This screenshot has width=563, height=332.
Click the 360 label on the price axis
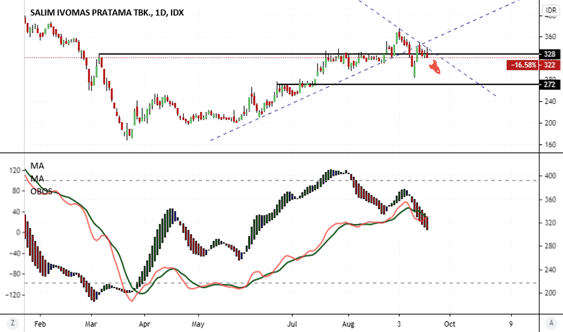[550, 37]
